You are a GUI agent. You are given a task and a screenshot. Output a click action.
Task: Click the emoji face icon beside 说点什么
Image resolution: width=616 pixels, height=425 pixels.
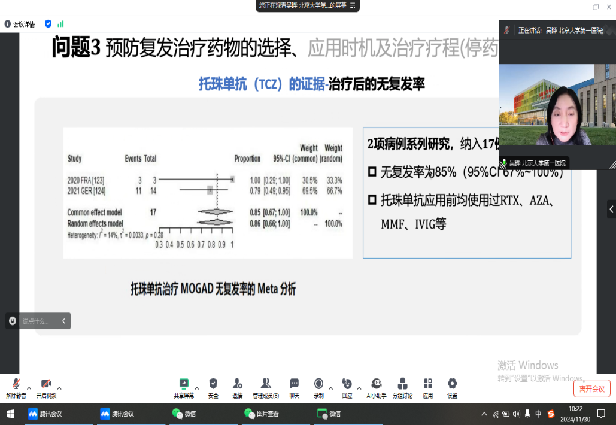(13, 321)
